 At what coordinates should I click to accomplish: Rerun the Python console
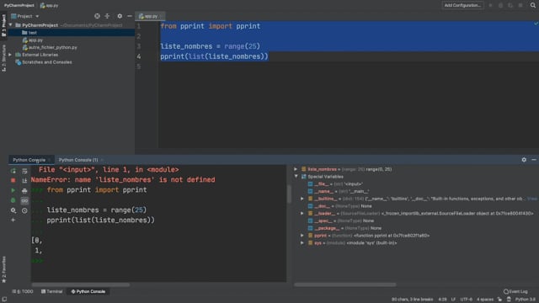click(x=13, y=171)
